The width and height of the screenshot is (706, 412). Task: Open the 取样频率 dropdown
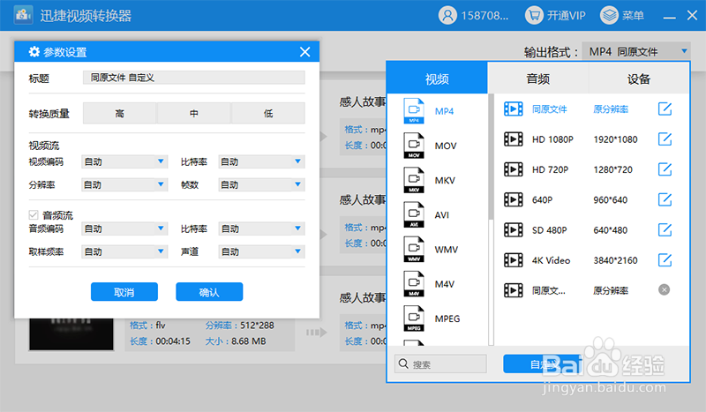[x=124, y=251]
